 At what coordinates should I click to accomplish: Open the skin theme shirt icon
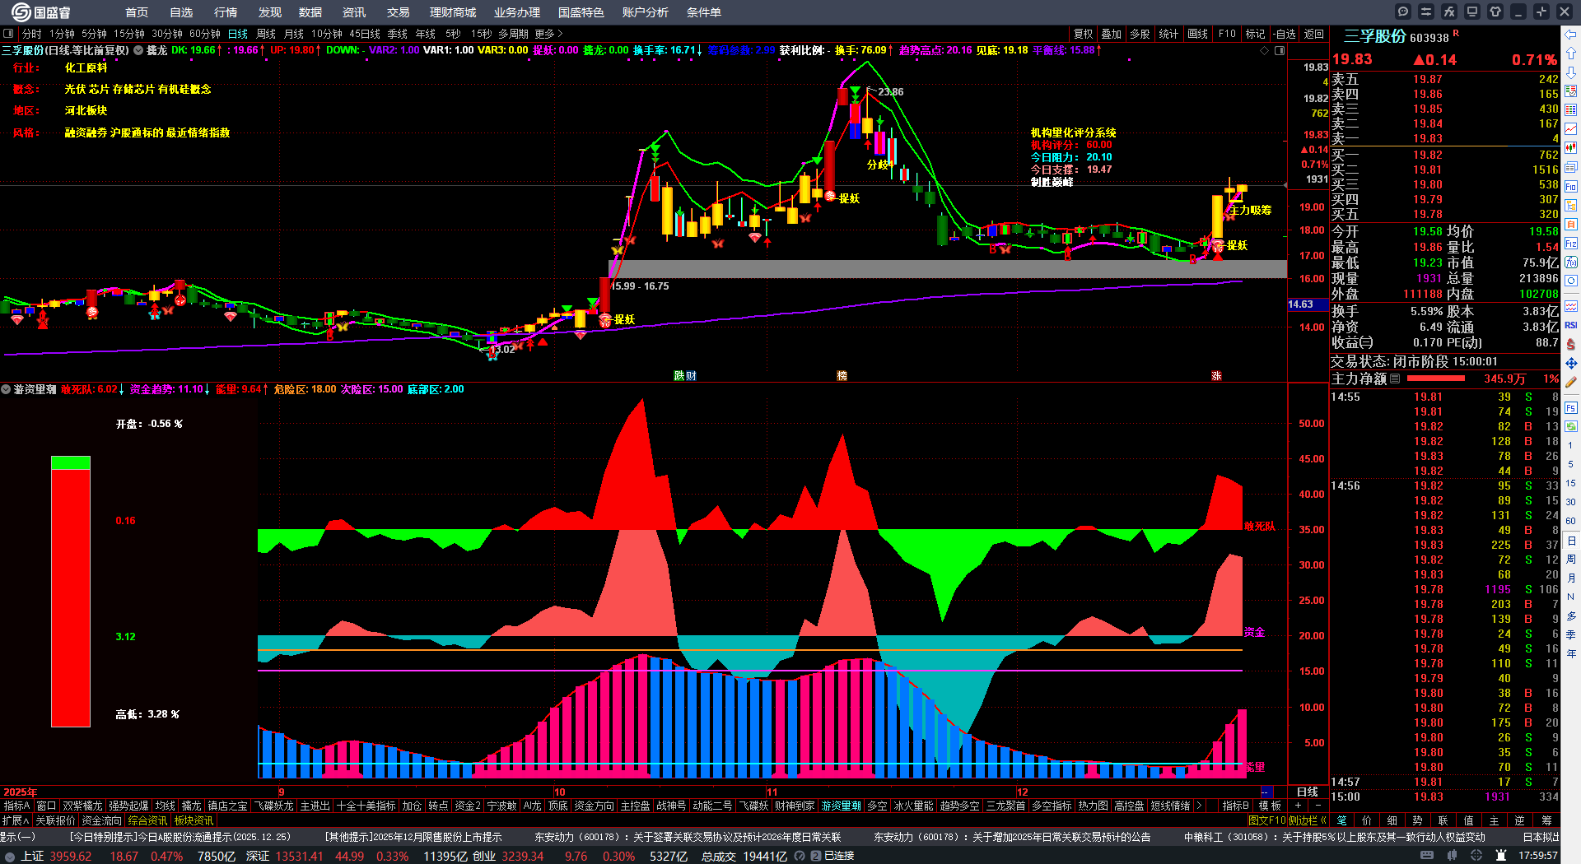[x=1495, y=12]
